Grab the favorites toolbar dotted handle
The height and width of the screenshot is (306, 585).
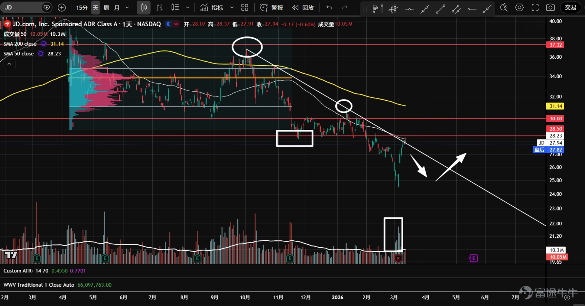[365, 9]
